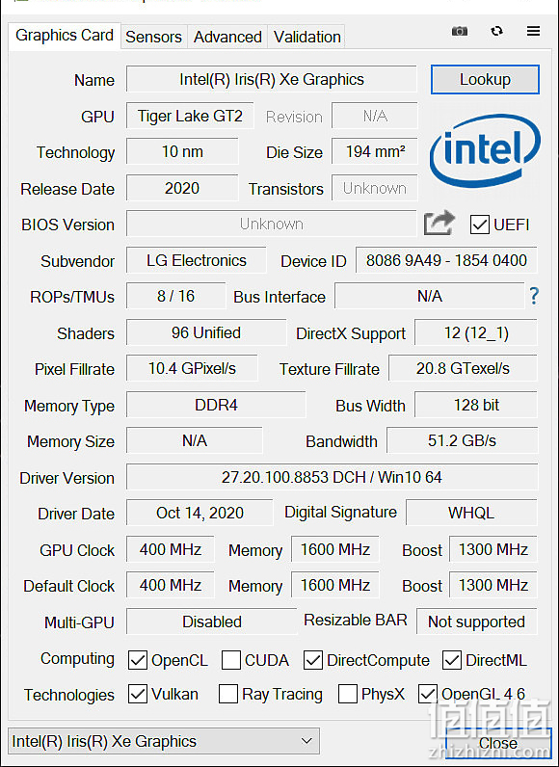
Task: Switch to the Advanced tab
Action: tap(227, 37)
